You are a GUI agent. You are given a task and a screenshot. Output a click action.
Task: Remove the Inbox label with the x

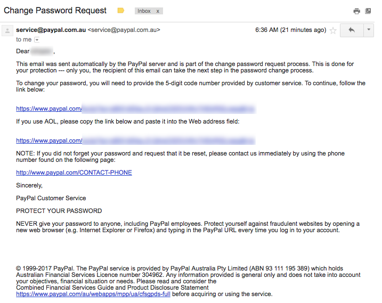(x=158, y=11)
